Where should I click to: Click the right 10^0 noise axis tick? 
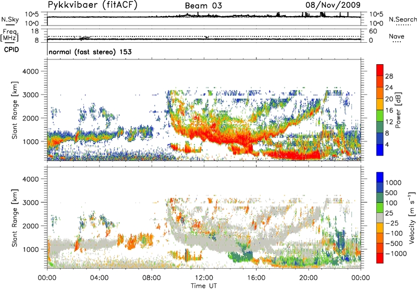click(376, 23)
